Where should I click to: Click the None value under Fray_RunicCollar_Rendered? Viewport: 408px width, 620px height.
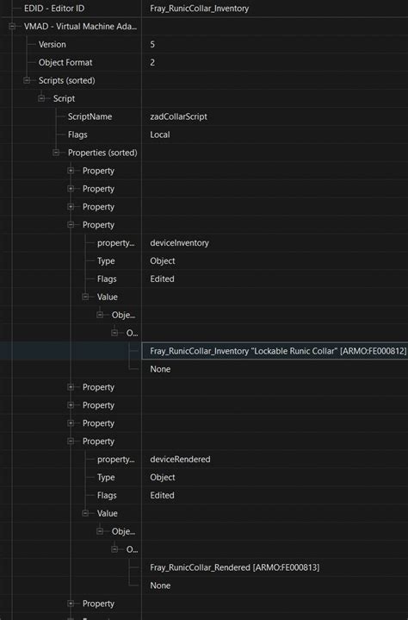pos(160,586)
